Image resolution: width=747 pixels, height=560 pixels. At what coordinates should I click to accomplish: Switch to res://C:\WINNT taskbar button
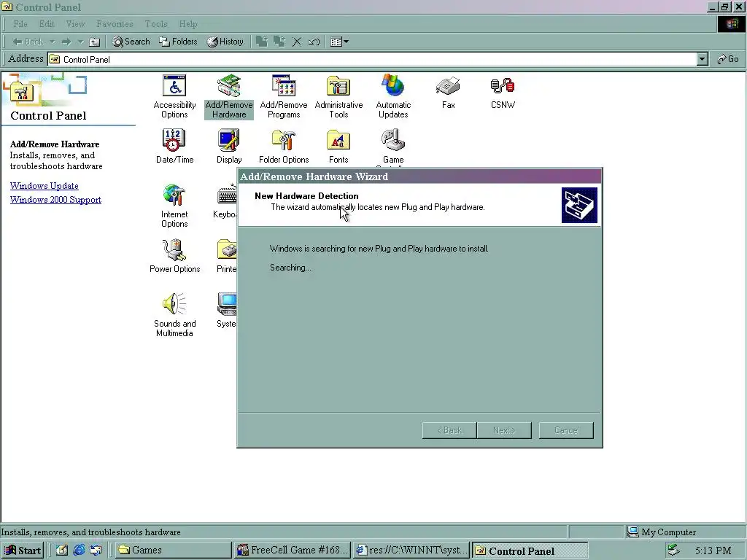pos(411,551)
